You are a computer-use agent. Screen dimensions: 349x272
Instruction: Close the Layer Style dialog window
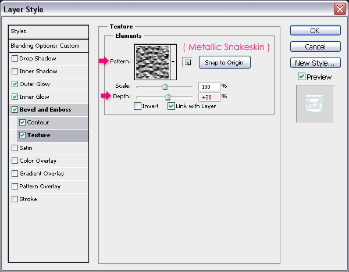340,9
